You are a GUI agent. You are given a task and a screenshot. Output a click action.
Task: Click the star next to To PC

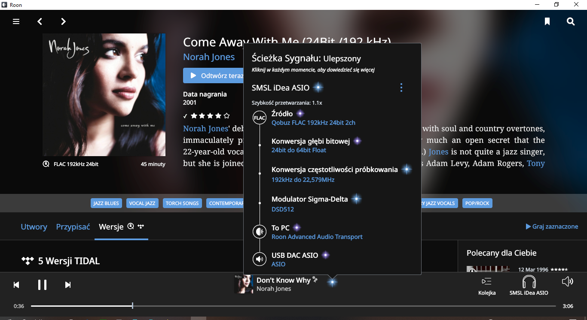(x=297, y=228)
